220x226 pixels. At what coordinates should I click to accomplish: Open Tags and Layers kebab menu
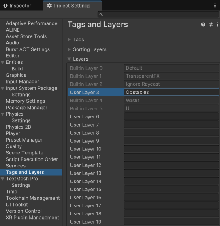pyautogui.click(x=217, y=25)
